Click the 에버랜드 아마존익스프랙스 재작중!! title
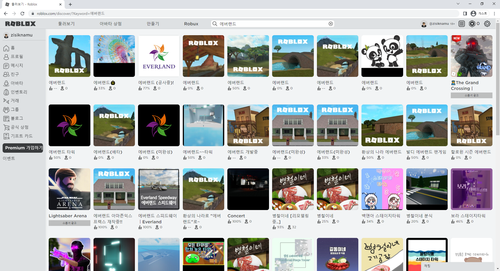The width and height of the screenshot is (500, 271). (113, 219)
